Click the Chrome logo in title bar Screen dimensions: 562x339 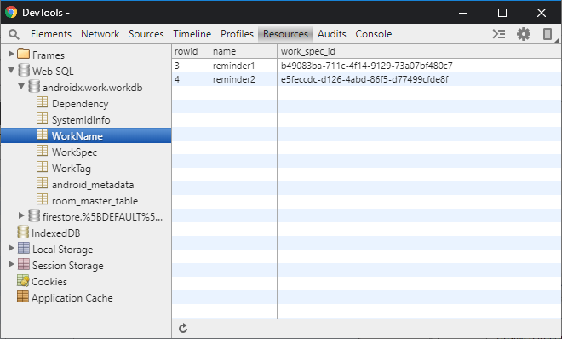coord(11,13)
